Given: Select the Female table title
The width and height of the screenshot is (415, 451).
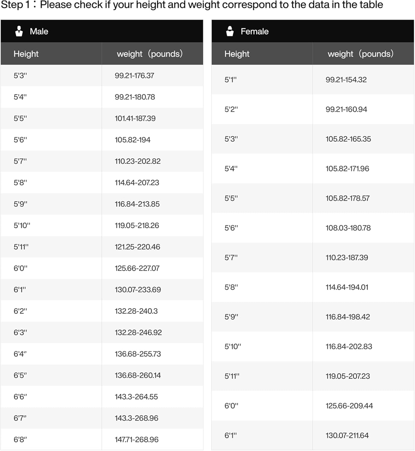Looking at the screenshot, I should (254, 32).
